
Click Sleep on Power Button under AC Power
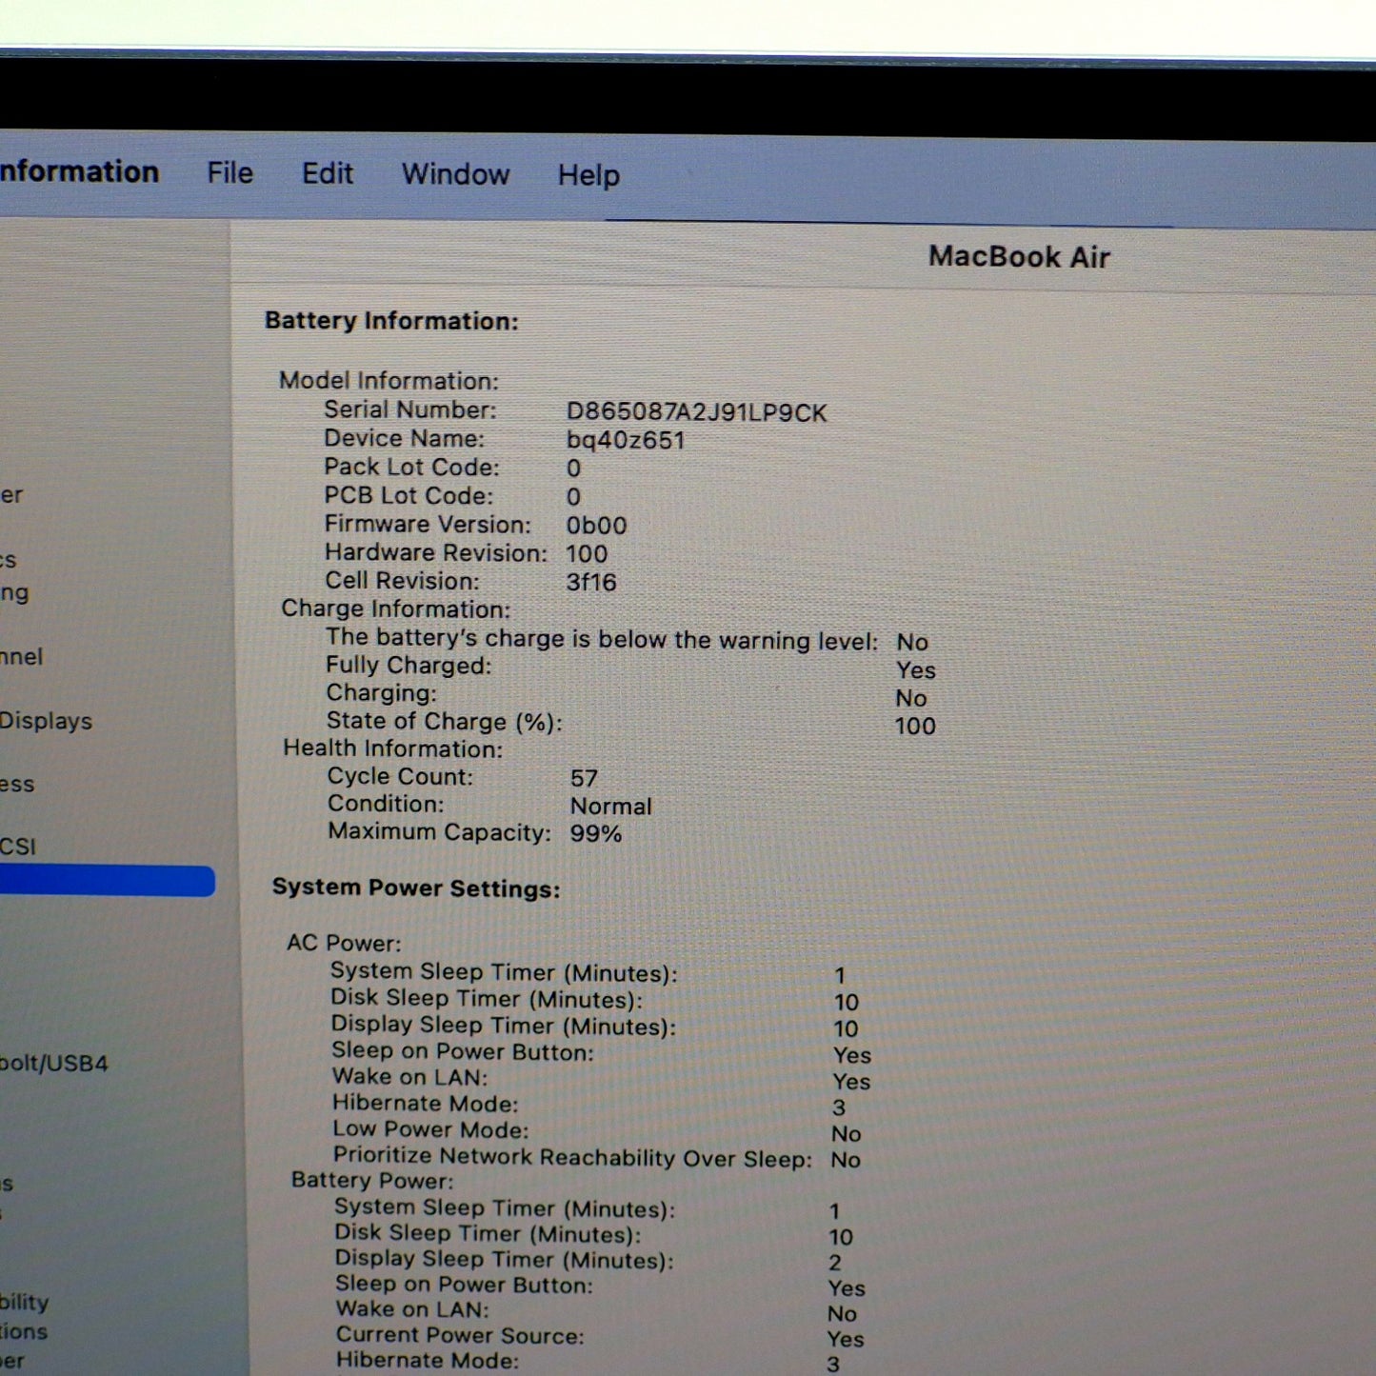tap(463, 1051)
